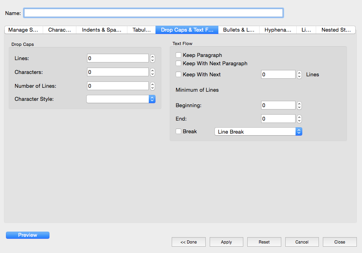Click the Lines stepper in Drop Caps
362x253 pixels.
152,59
